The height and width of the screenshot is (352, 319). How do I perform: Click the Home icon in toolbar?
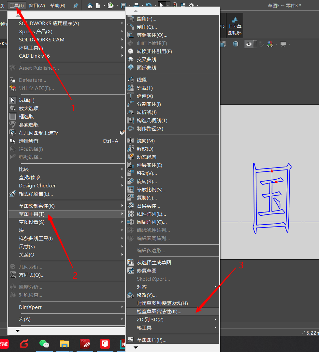pos(90,6)
